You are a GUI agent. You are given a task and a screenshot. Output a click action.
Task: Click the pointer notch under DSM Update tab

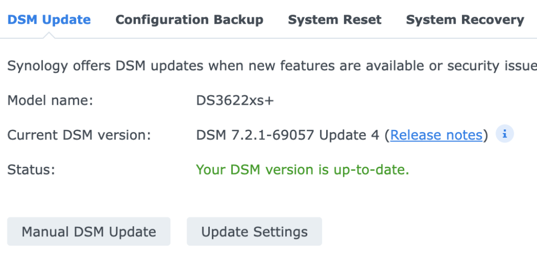[49, 35]
